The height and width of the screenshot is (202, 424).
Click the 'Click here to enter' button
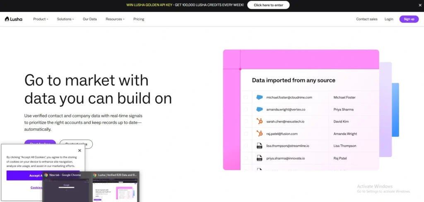tap(268, 5)
